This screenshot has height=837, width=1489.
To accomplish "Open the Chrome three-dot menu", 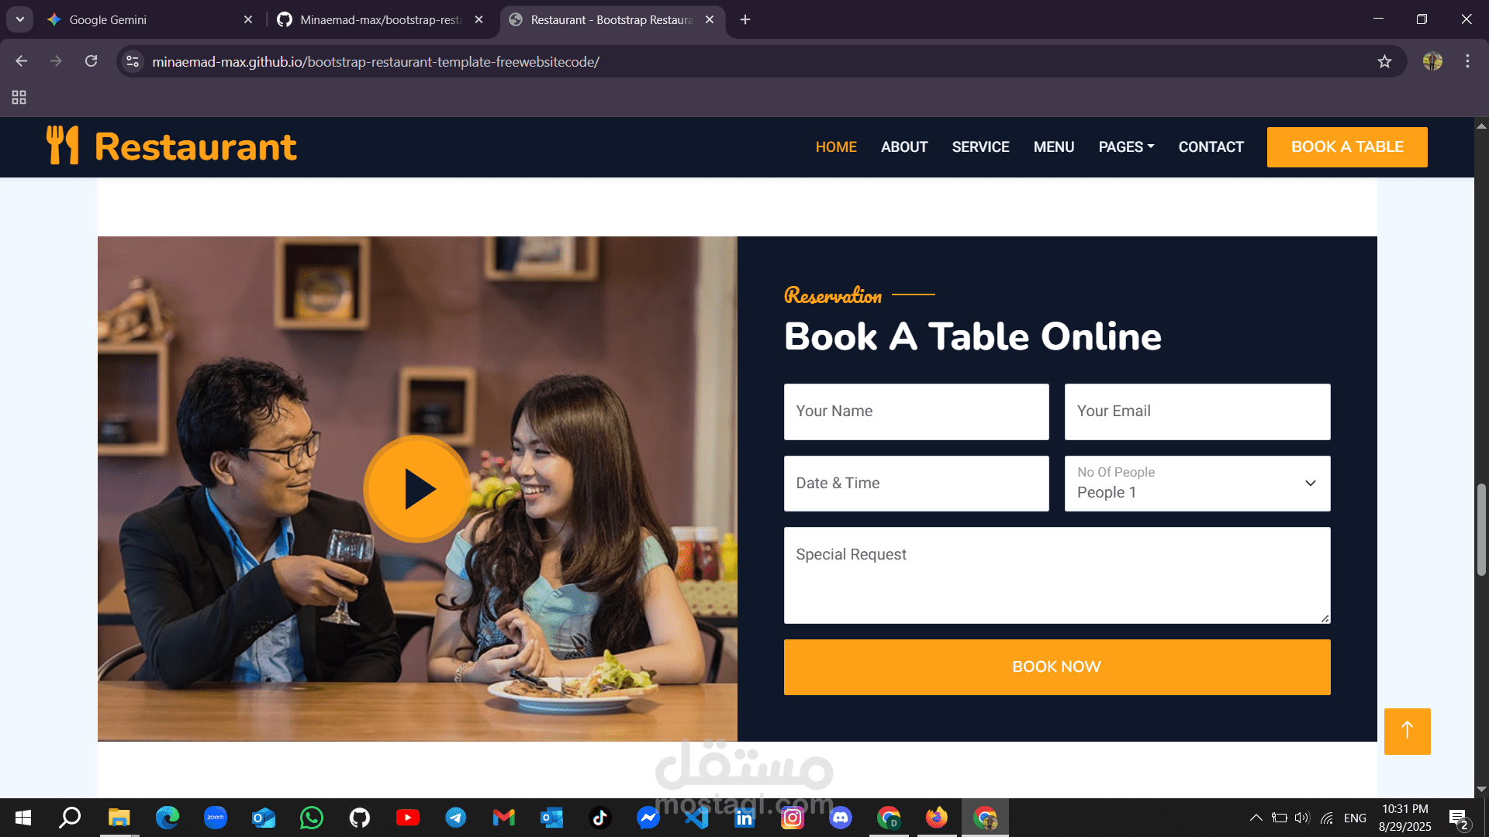I will (1467, 61).
